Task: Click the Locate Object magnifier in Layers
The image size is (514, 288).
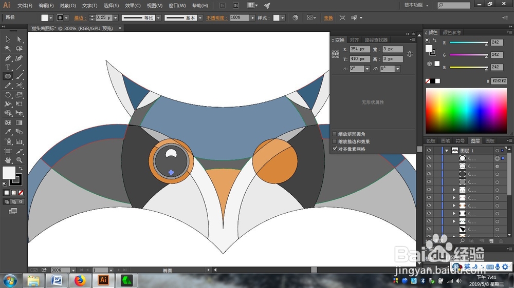Action: (462, 241)
